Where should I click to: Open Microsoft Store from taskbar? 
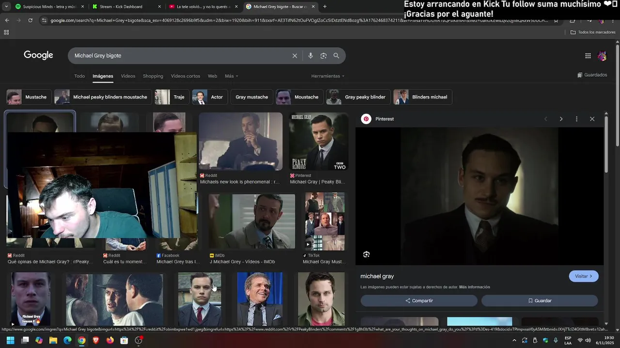tap(124, 340)
